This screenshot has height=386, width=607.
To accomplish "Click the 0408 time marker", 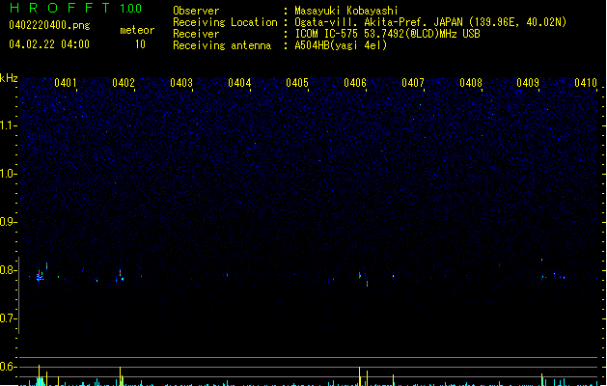I will (x=471, y=83).
